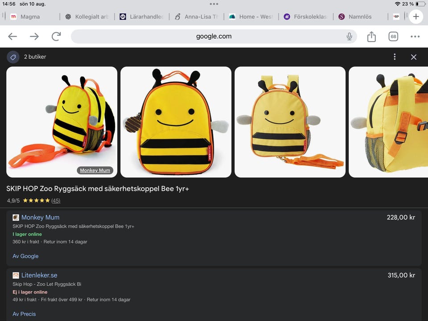Open vertical three-dot options in product panel

point(395,57)
